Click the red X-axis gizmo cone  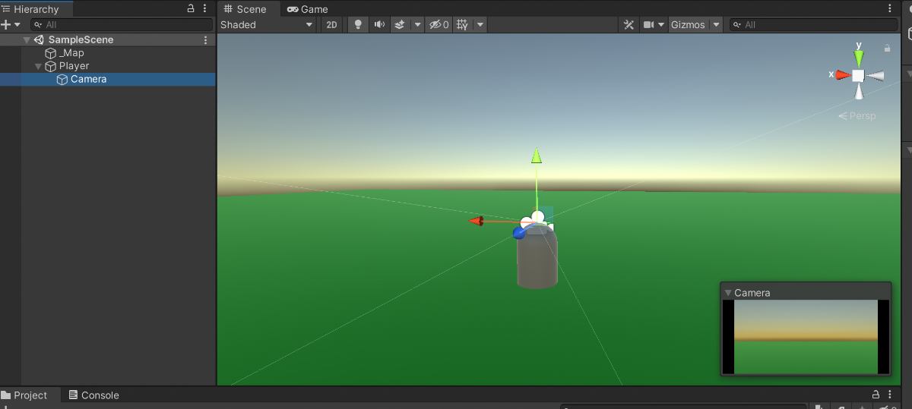[843, 74]
